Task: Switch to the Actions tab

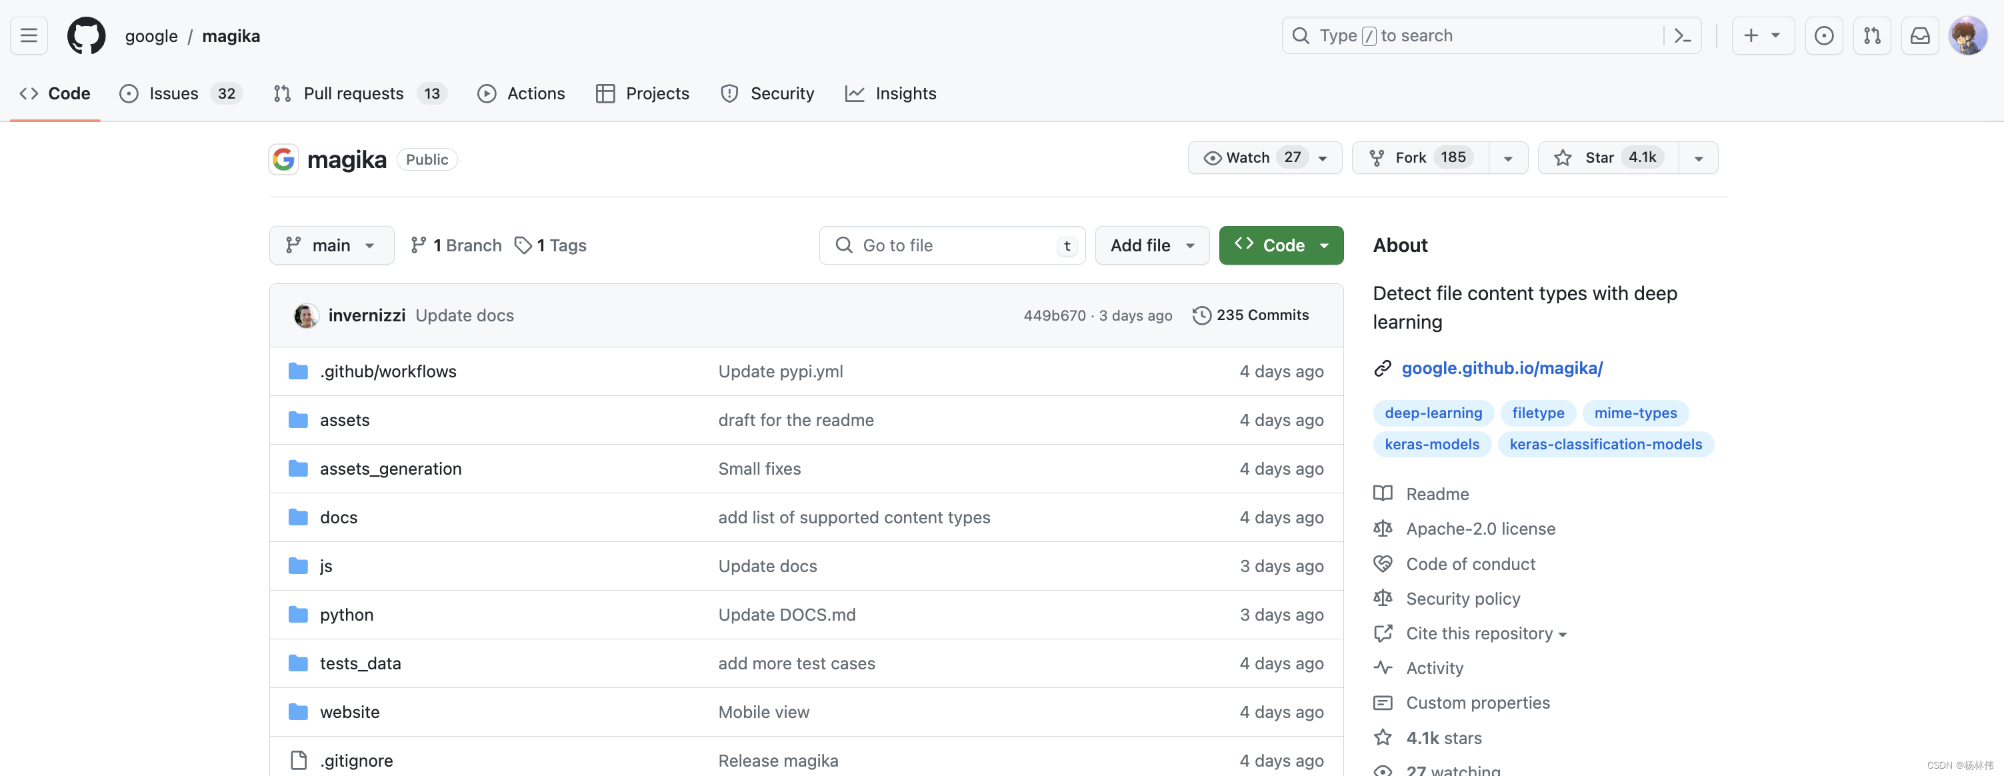Action: (521, 93)
